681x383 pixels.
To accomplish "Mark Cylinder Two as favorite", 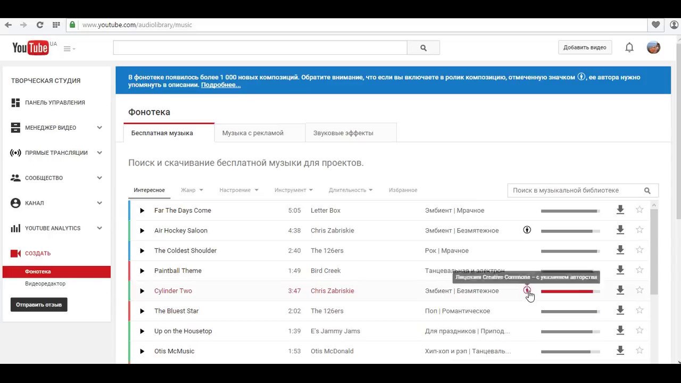I will pos(640,290).
